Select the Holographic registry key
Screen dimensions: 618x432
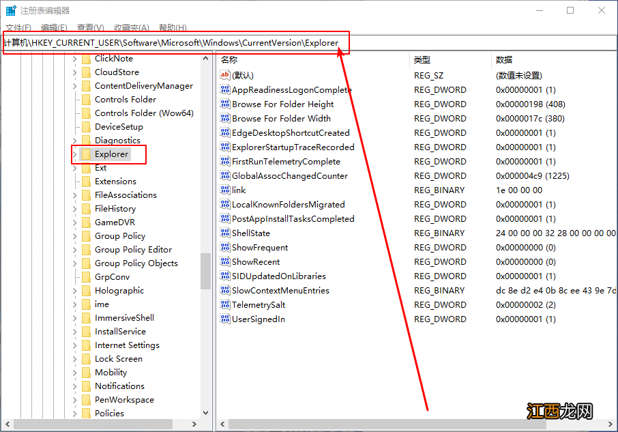(x=119, y=291)
